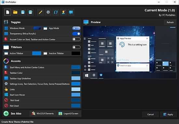179x124 pixels.
Task: Click the first Not Used color swatch
Action: (x=76, y=100)
